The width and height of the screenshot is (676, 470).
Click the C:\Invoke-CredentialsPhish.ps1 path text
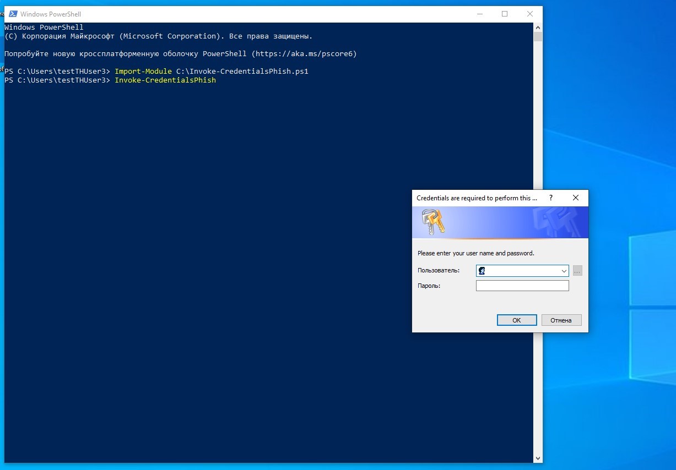(242, 72)
